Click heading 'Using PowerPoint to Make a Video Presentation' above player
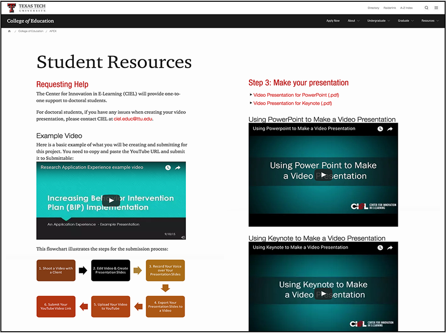This screenshot has width=446, height=333. click(x=322, y=119)
